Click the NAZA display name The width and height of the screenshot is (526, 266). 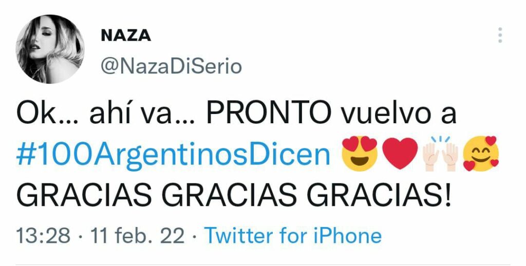pyautogui.click(x=126, y=35)
